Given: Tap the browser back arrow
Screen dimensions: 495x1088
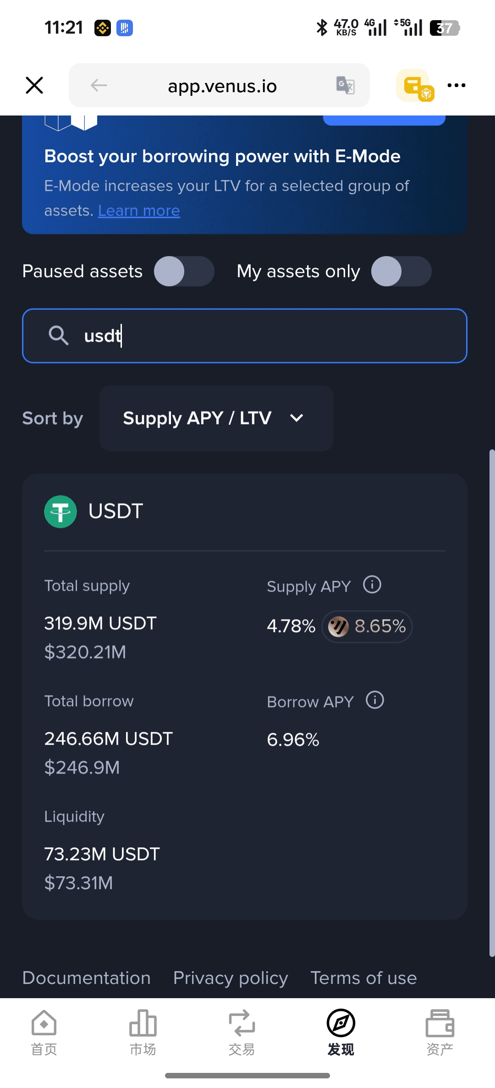Looking at the screenshot, I should (99, 85).
